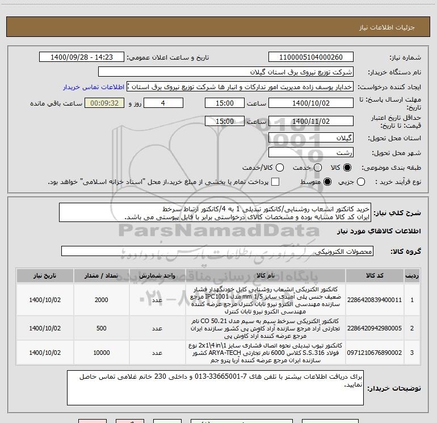Click the delivery city field رشت
This screenshot has width=437, height=423.
(x=311, y=153)
